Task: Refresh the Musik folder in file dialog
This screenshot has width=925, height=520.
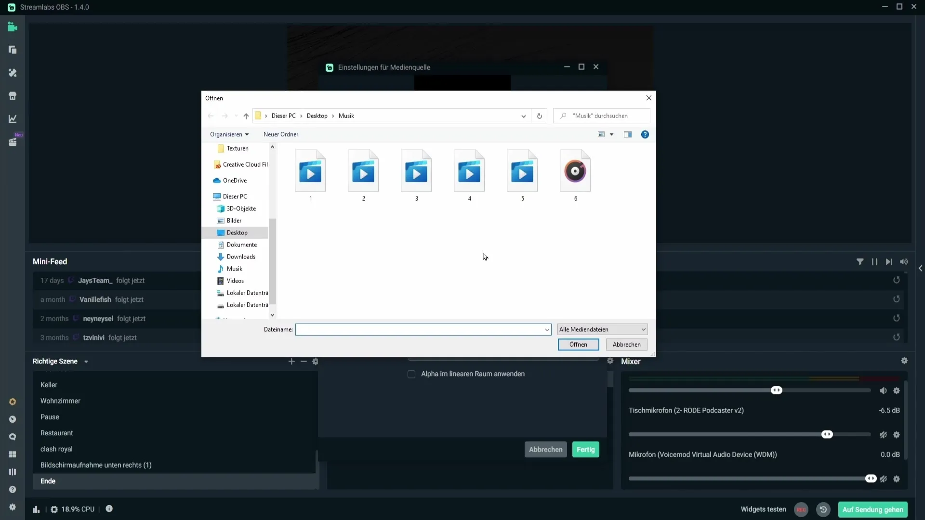Action: coord(540,116)
